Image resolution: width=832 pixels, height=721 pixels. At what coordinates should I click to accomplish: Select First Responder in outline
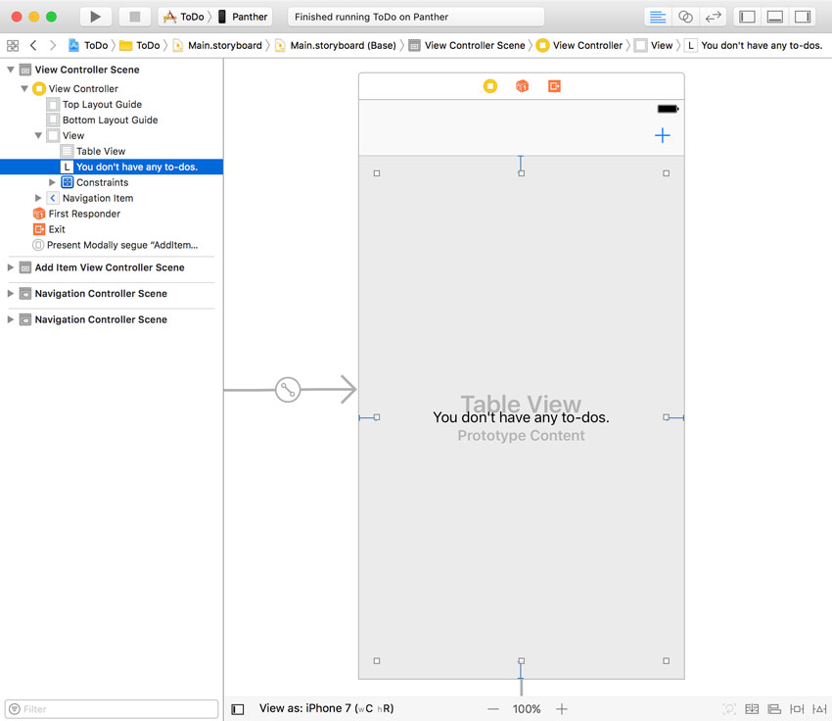(x=84, y=214)
